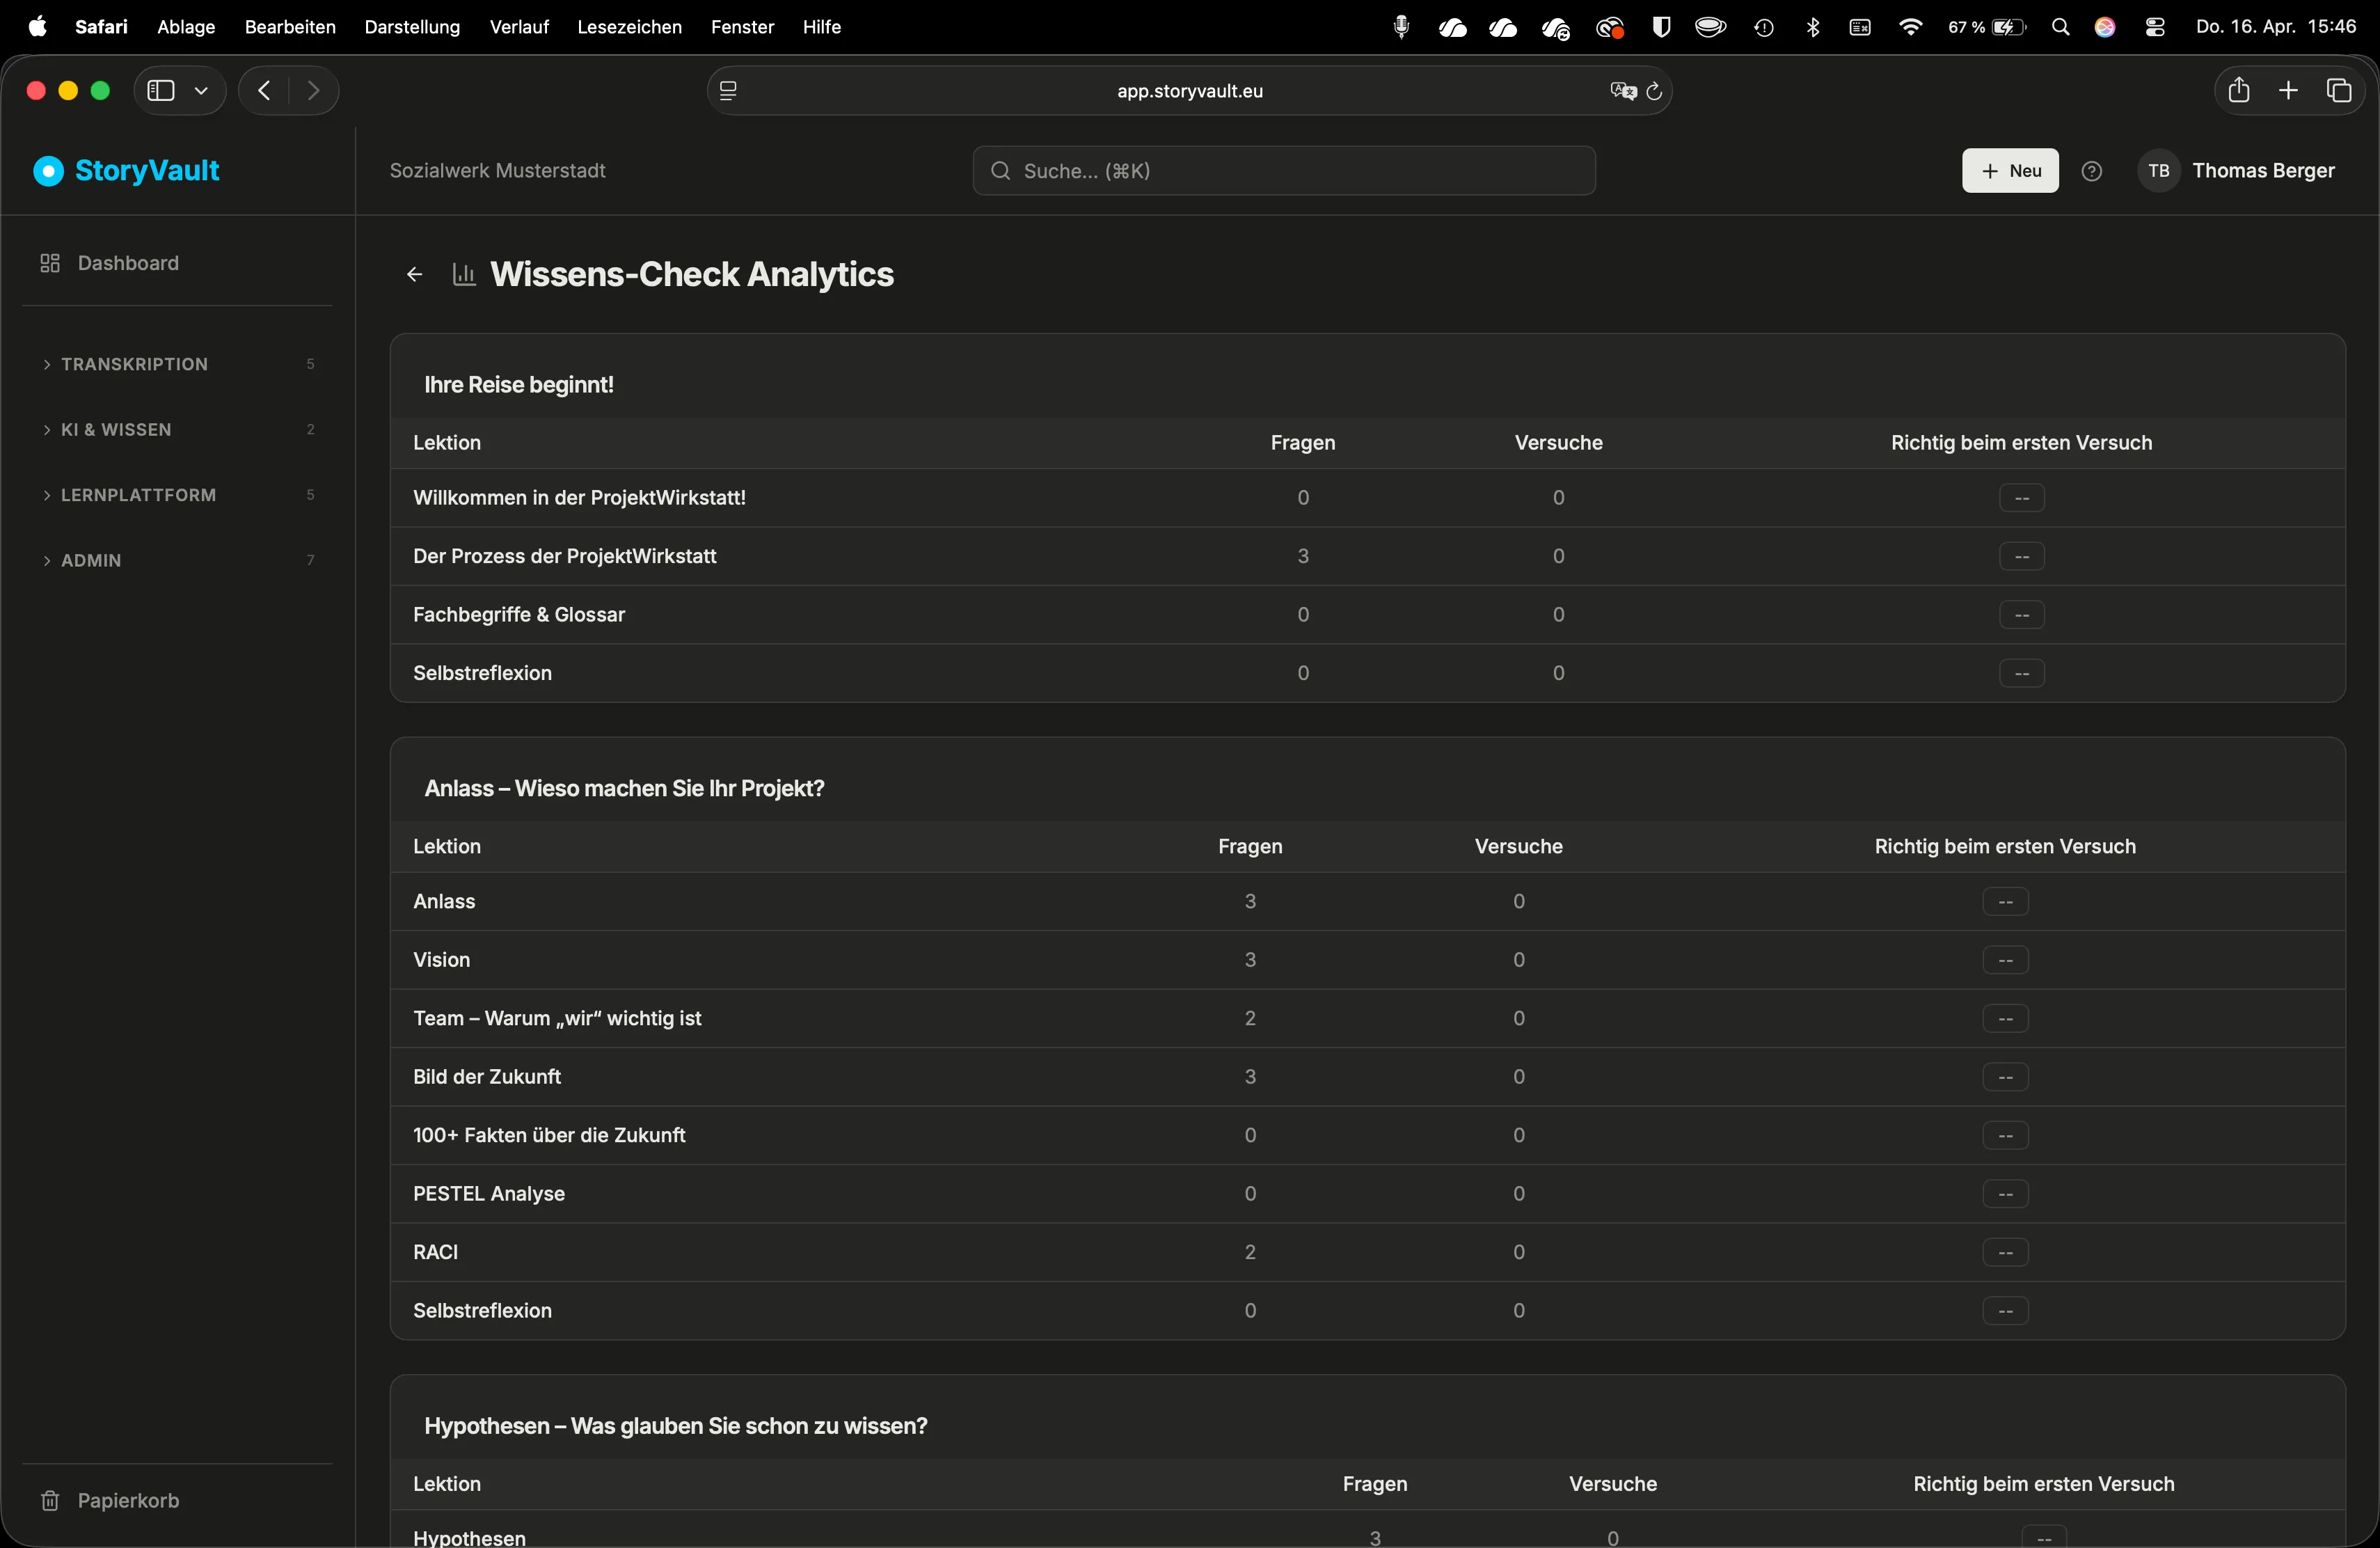
Task: Open Spotlight search icon in menu bar
Action: 2060,27
